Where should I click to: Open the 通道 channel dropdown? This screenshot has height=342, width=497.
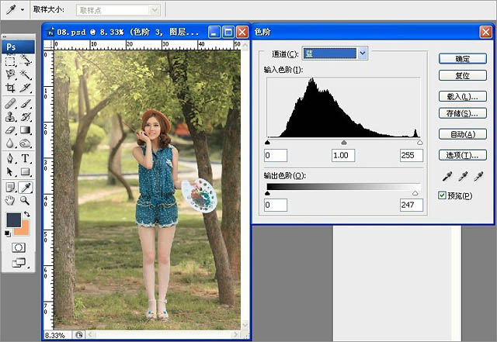click(363, 54)
